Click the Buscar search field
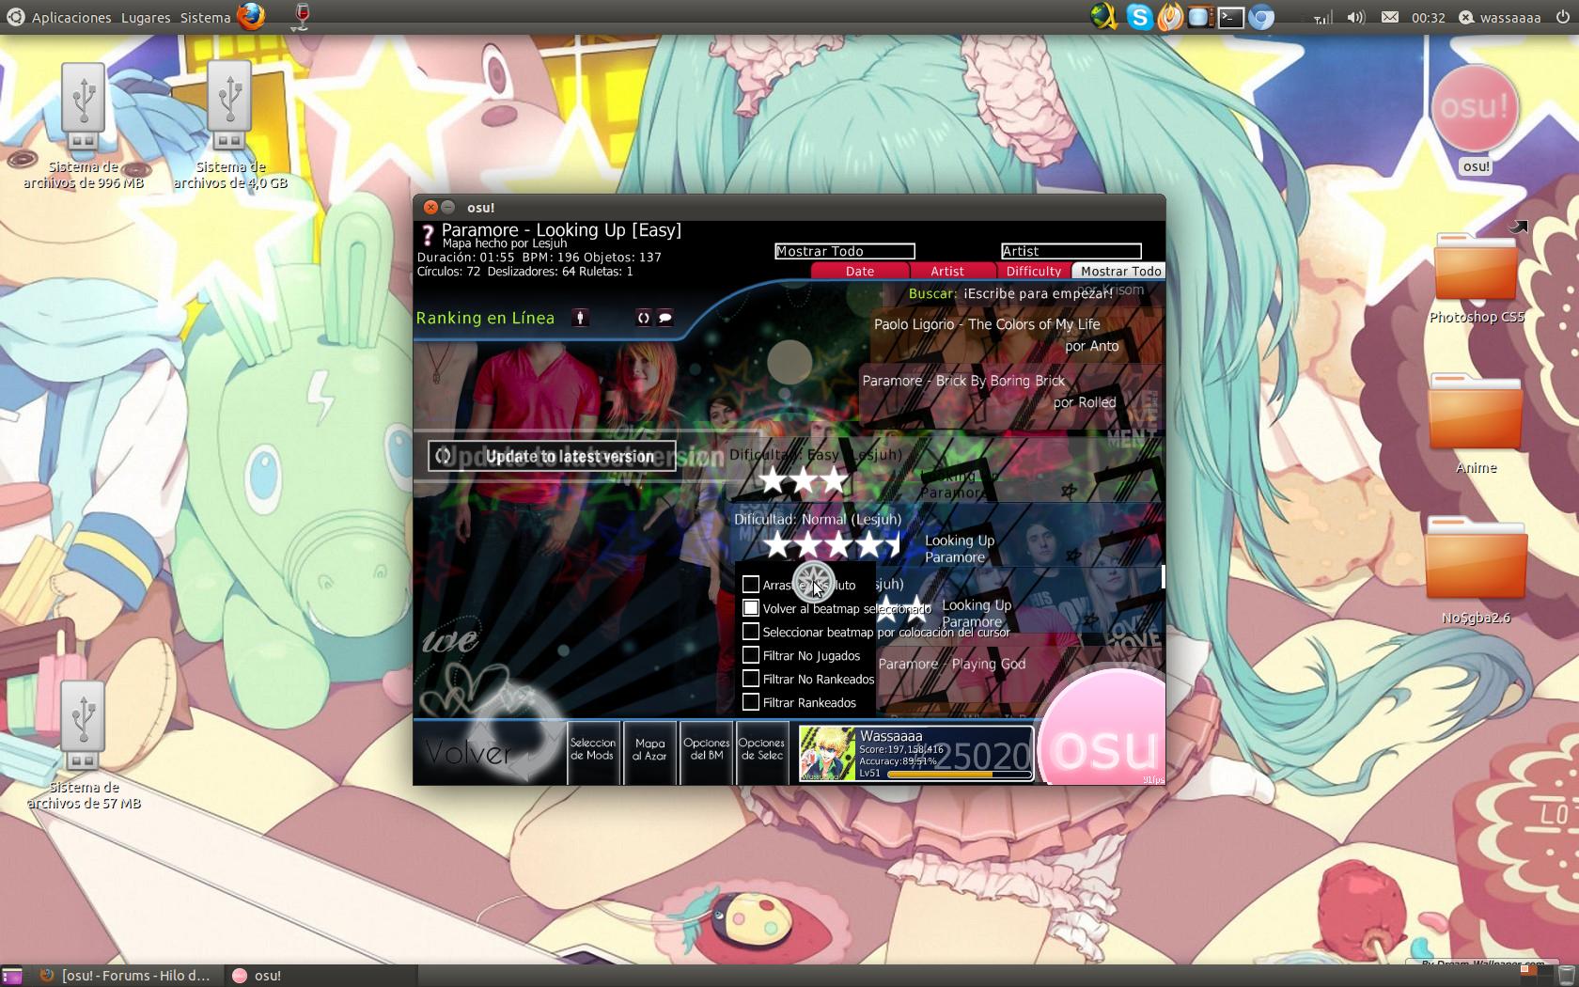This screenshot has height=987, width=1579. click(1010, 293)
